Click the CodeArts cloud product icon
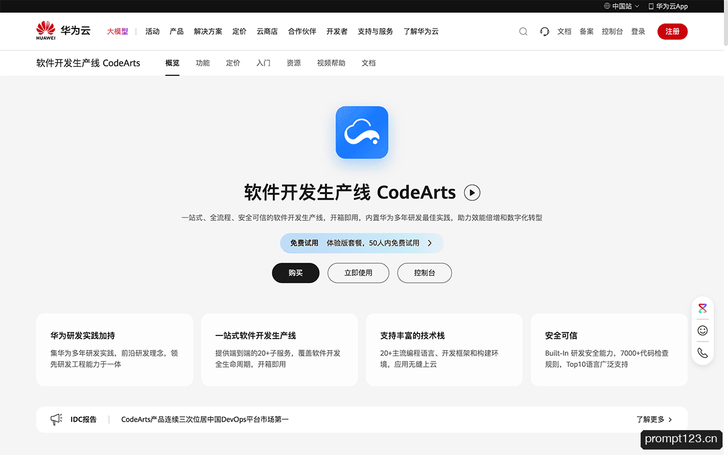This screenshot has width=728, height=455. coord(362,132)
